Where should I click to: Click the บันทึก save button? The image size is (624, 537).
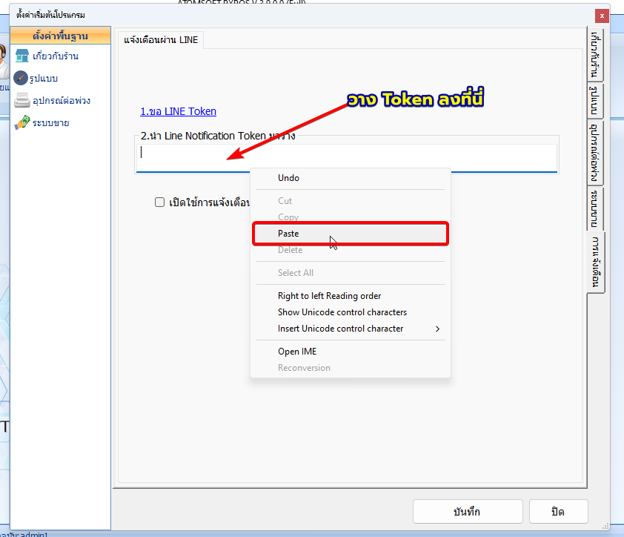468,512
